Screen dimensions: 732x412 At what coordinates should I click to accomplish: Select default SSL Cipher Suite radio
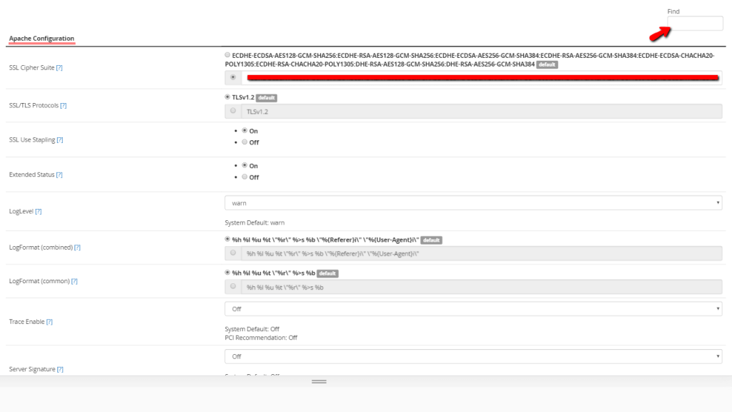[227, 55]
